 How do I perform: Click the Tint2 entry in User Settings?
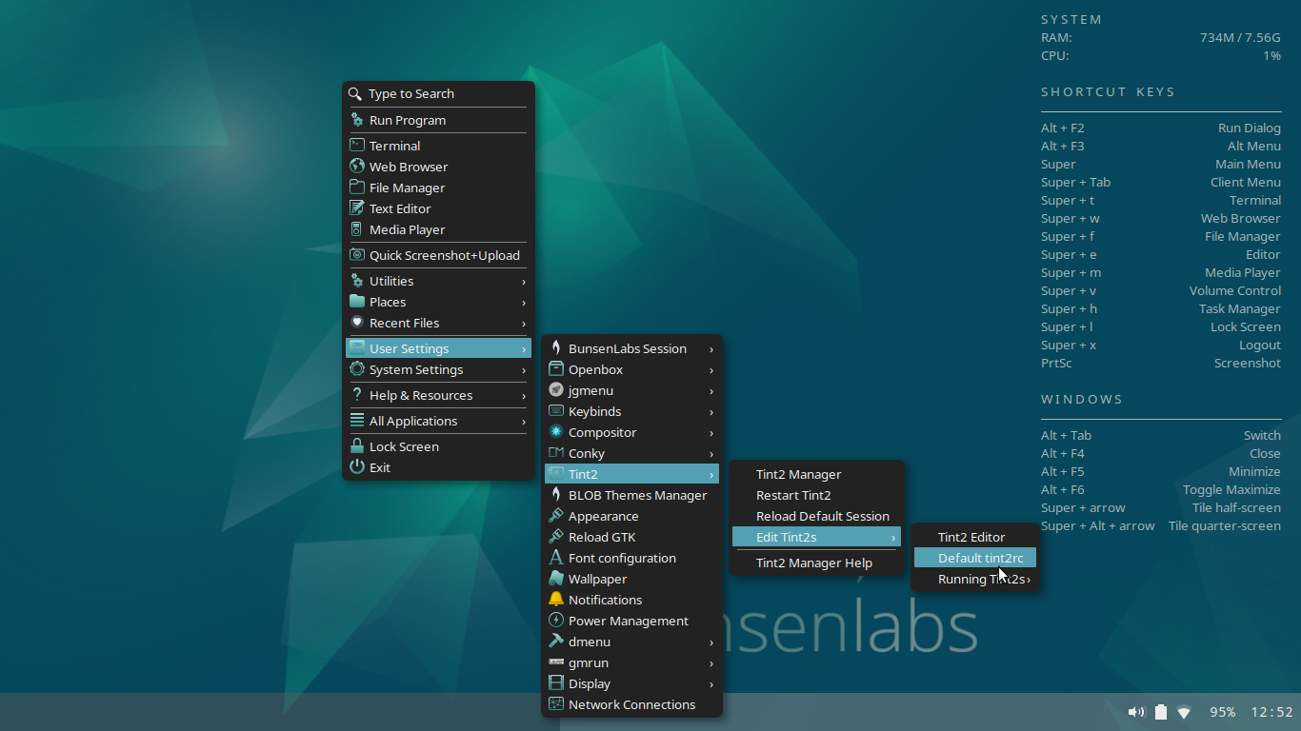click(631, 474)
